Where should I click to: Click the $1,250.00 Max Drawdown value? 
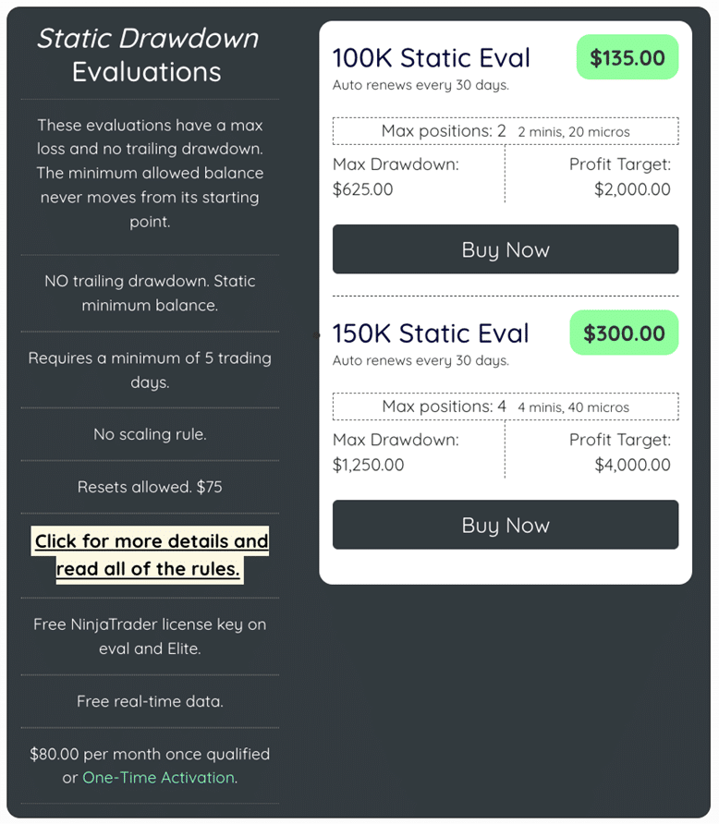[368, 465]
